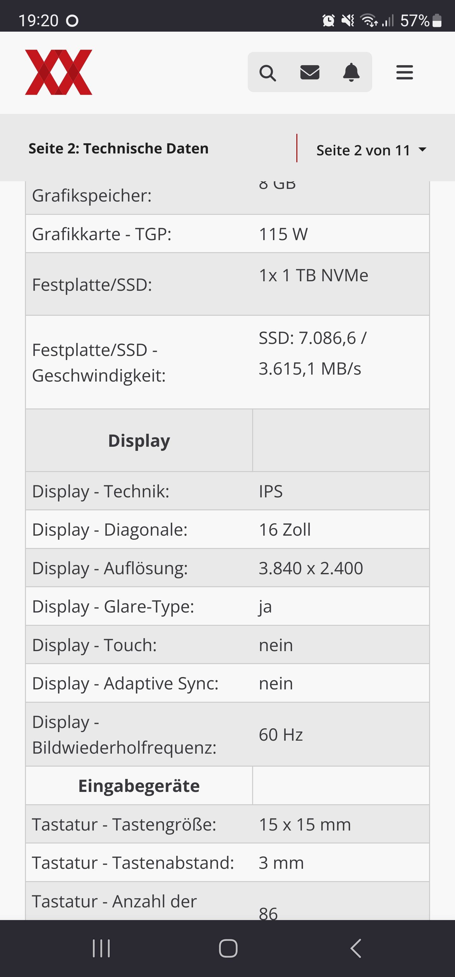Click dropdown arrow next to Seite 2 von 11
The image size is (455, 977).
click(422, 150)
